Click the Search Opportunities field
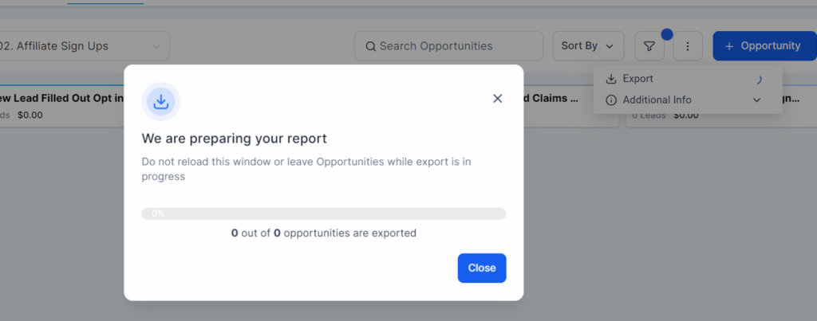 tap(455, 46)
